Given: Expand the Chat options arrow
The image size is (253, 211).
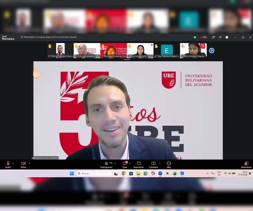Looking at the screenshot, I should click(130, 163).
